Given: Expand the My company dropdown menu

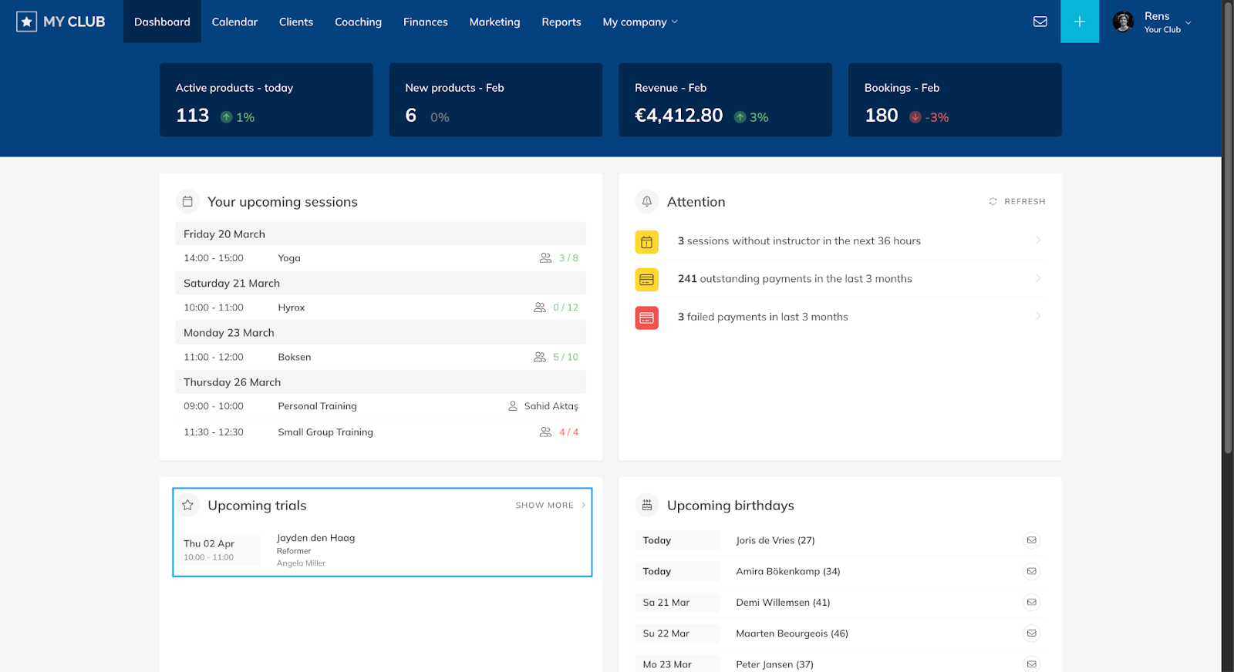Looking at the screenshot, I should [x=639, y=22].
